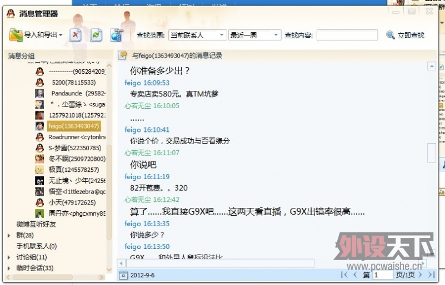
Task: Focus the search content input field
Action: tap(347, 35)
